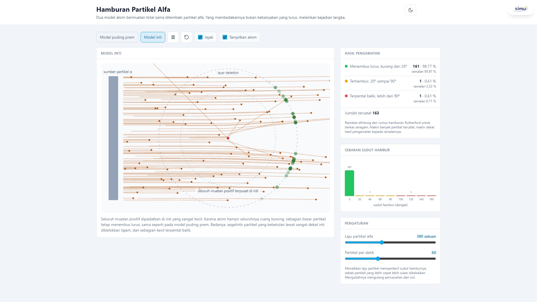537x302 pixels.
Task: Switch to Model puding prem
Action: (x=117, y=37)
